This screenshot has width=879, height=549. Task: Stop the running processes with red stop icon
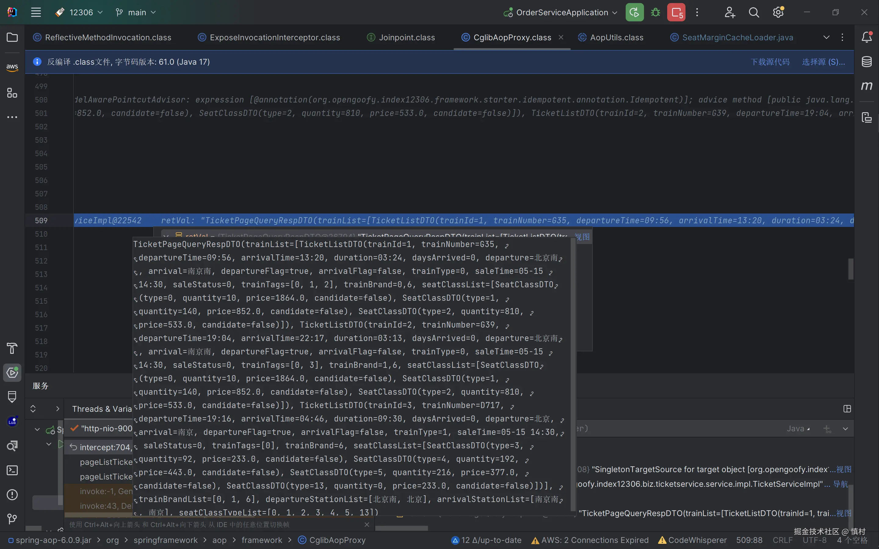pos(676,12)
